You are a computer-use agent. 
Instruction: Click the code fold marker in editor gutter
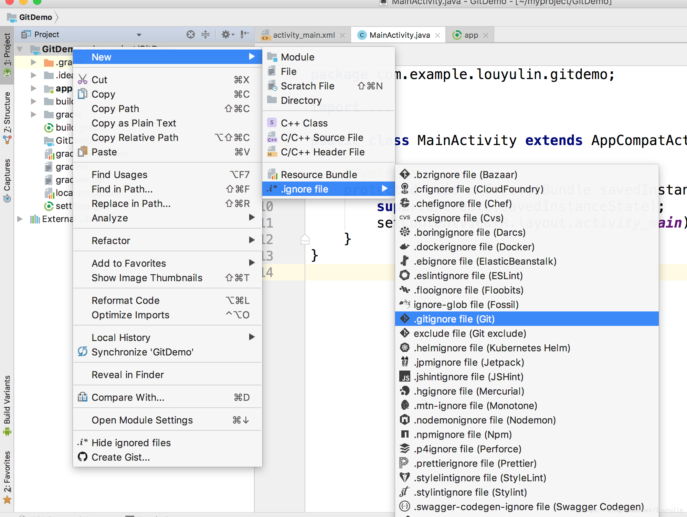(x=305, y=239)
